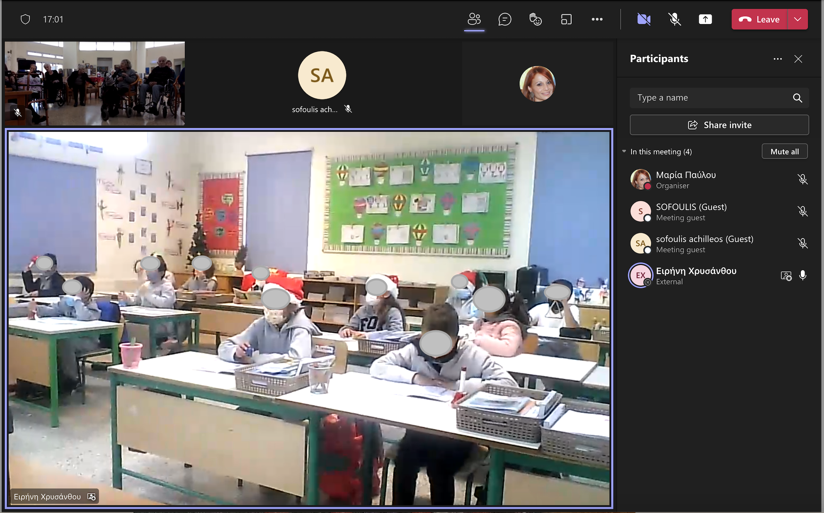This screenshot has width=824, height=513.
Task: Click muted mic icon for Μαρία Παύλου
Action: (802, 179)
